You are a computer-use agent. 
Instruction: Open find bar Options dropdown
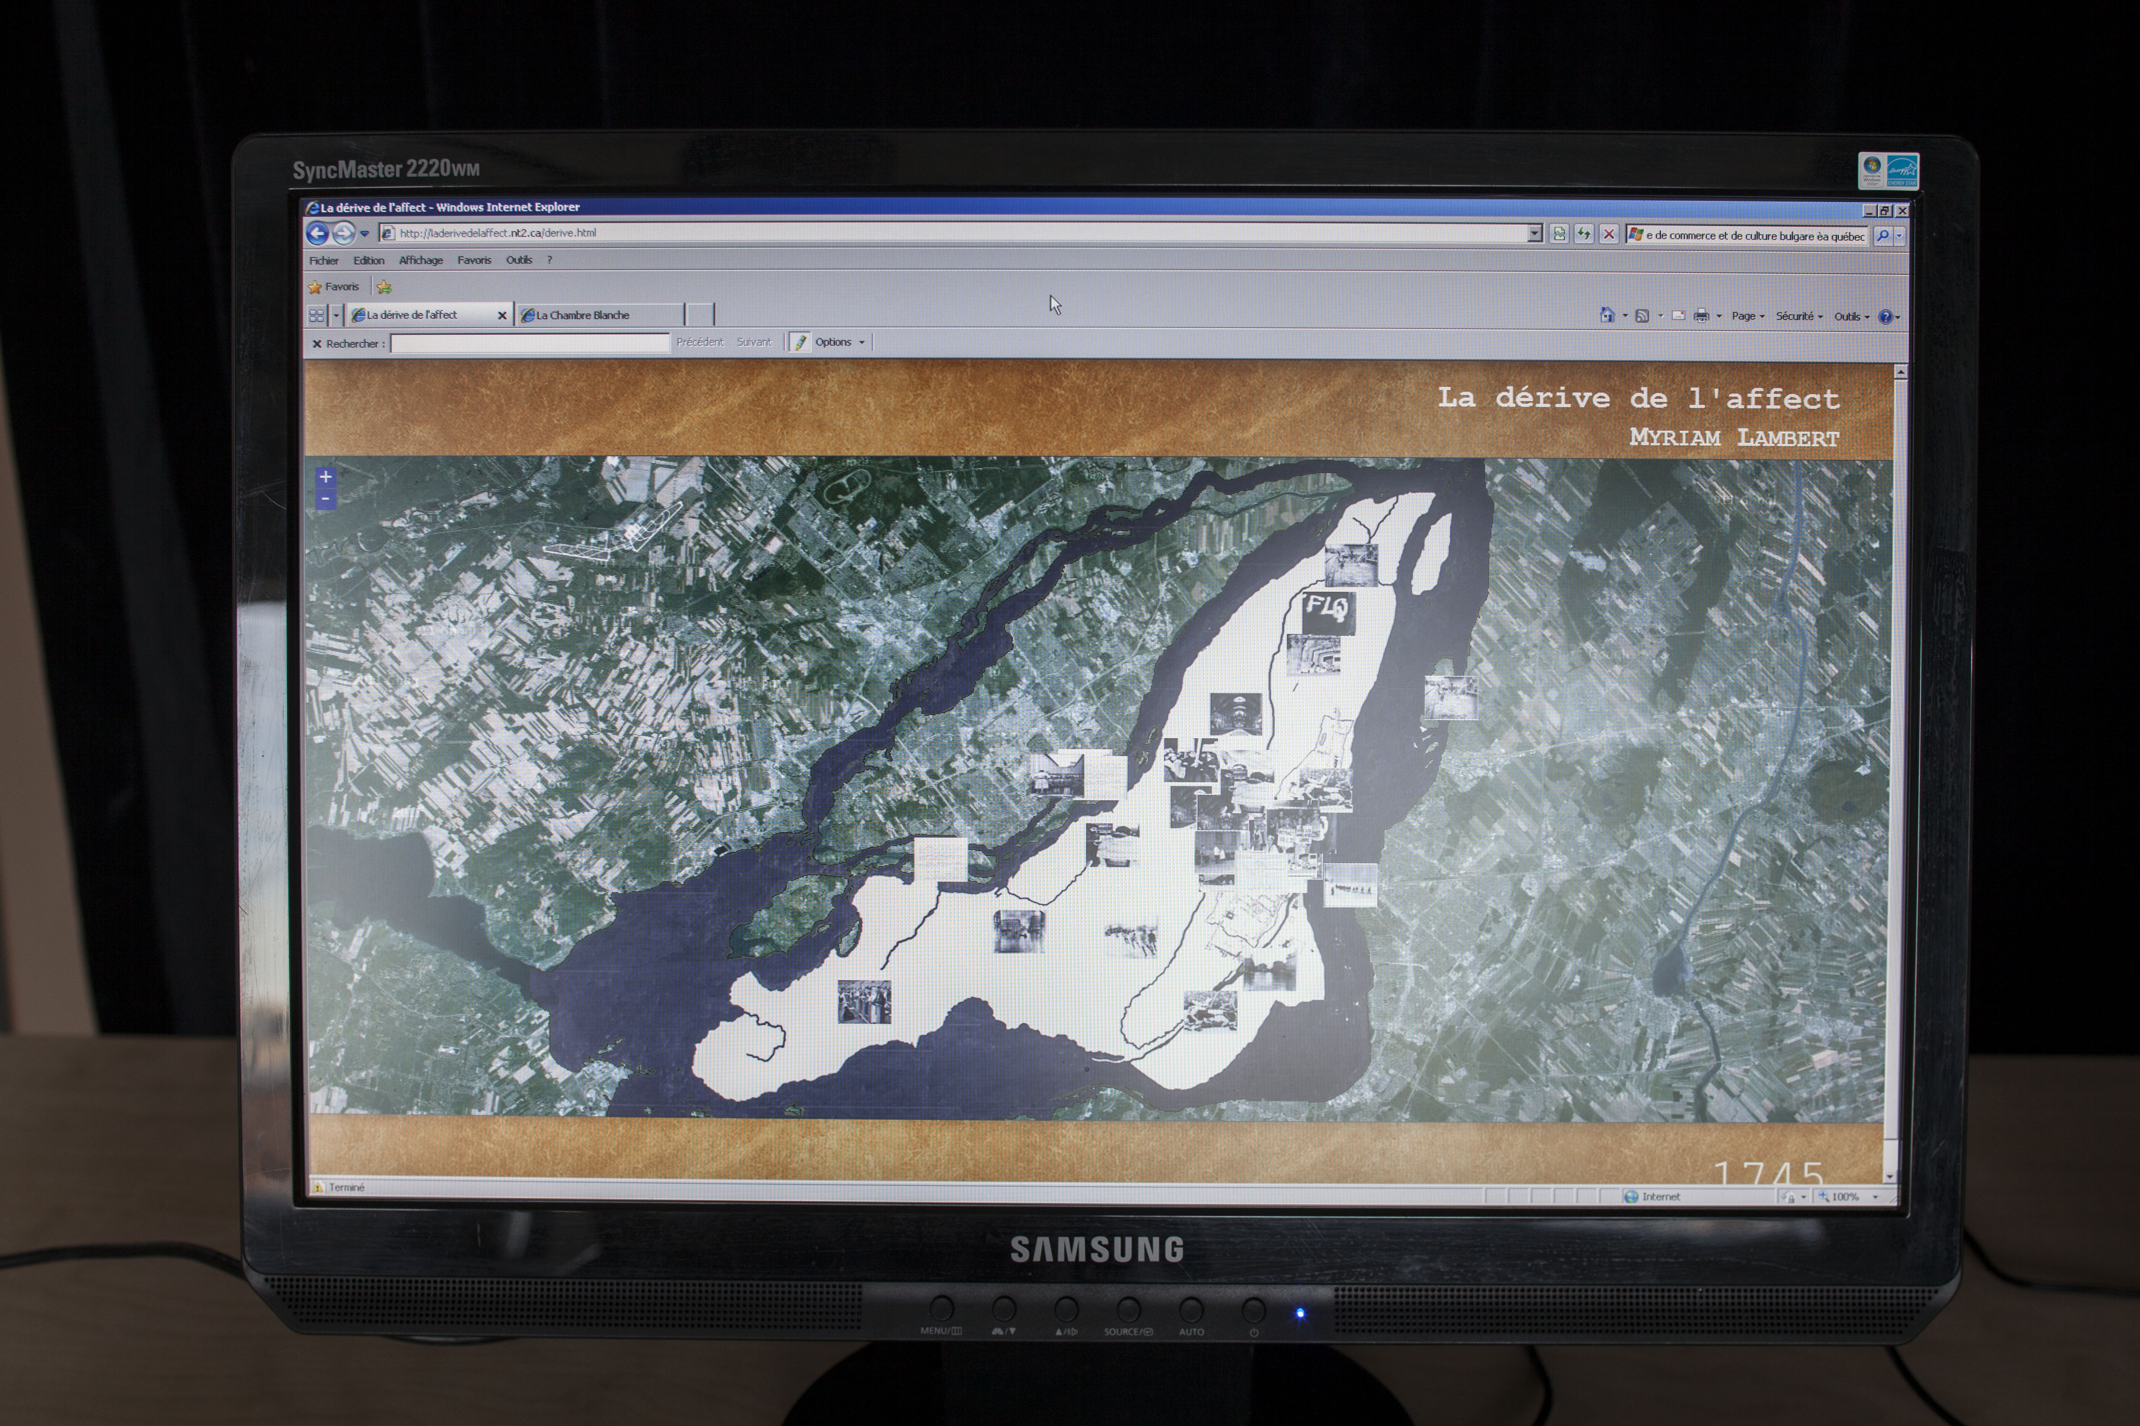(x=840, y=342)
